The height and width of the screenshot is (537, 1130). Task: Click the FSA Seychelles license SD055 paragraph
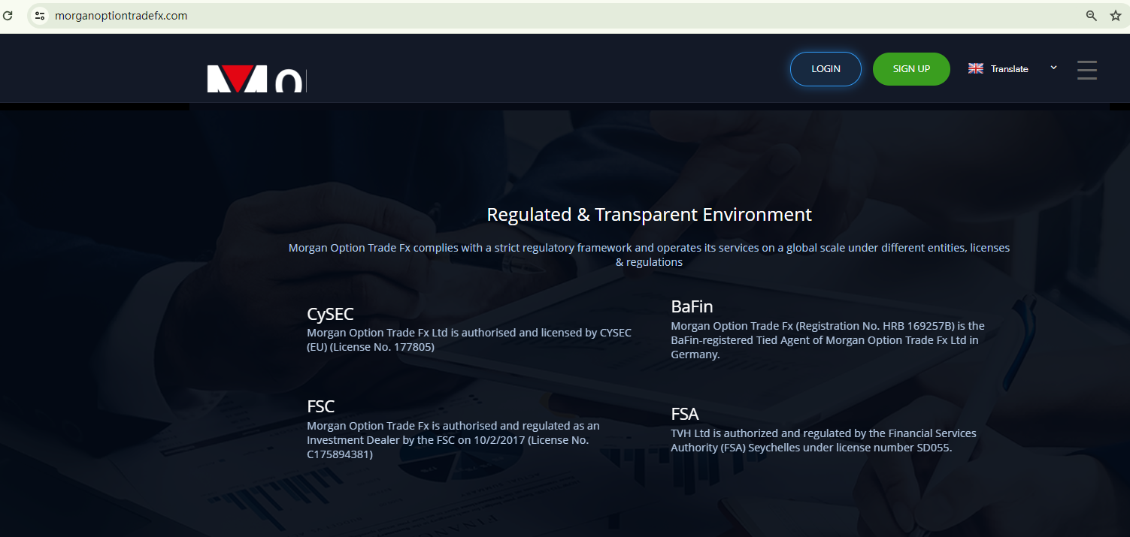pos(823,441)
